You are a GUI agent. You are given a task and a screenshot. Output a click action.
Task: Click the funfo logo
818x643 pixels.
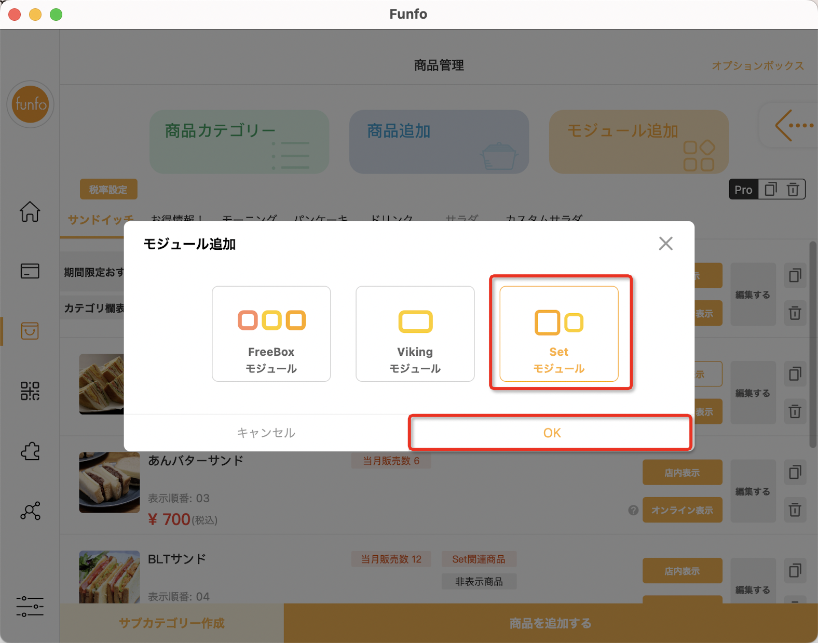(x=30, y=104)
